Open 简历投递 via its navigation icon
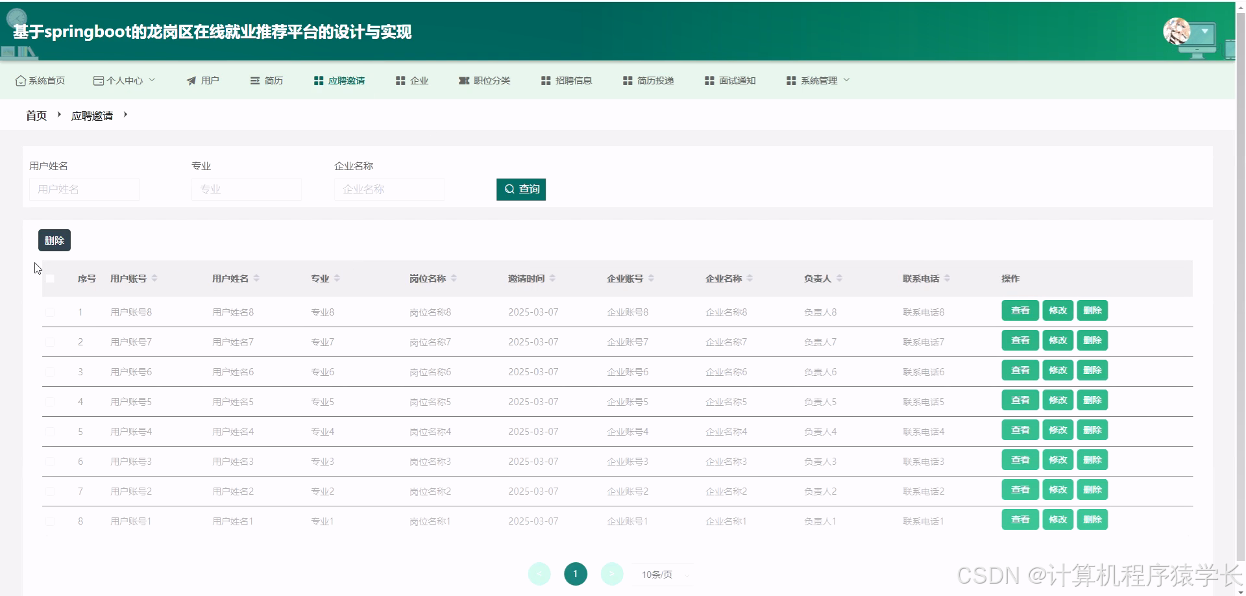 tap(627, 81)
